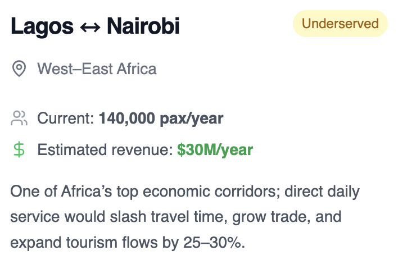Click the word Africa in region line

137,69
